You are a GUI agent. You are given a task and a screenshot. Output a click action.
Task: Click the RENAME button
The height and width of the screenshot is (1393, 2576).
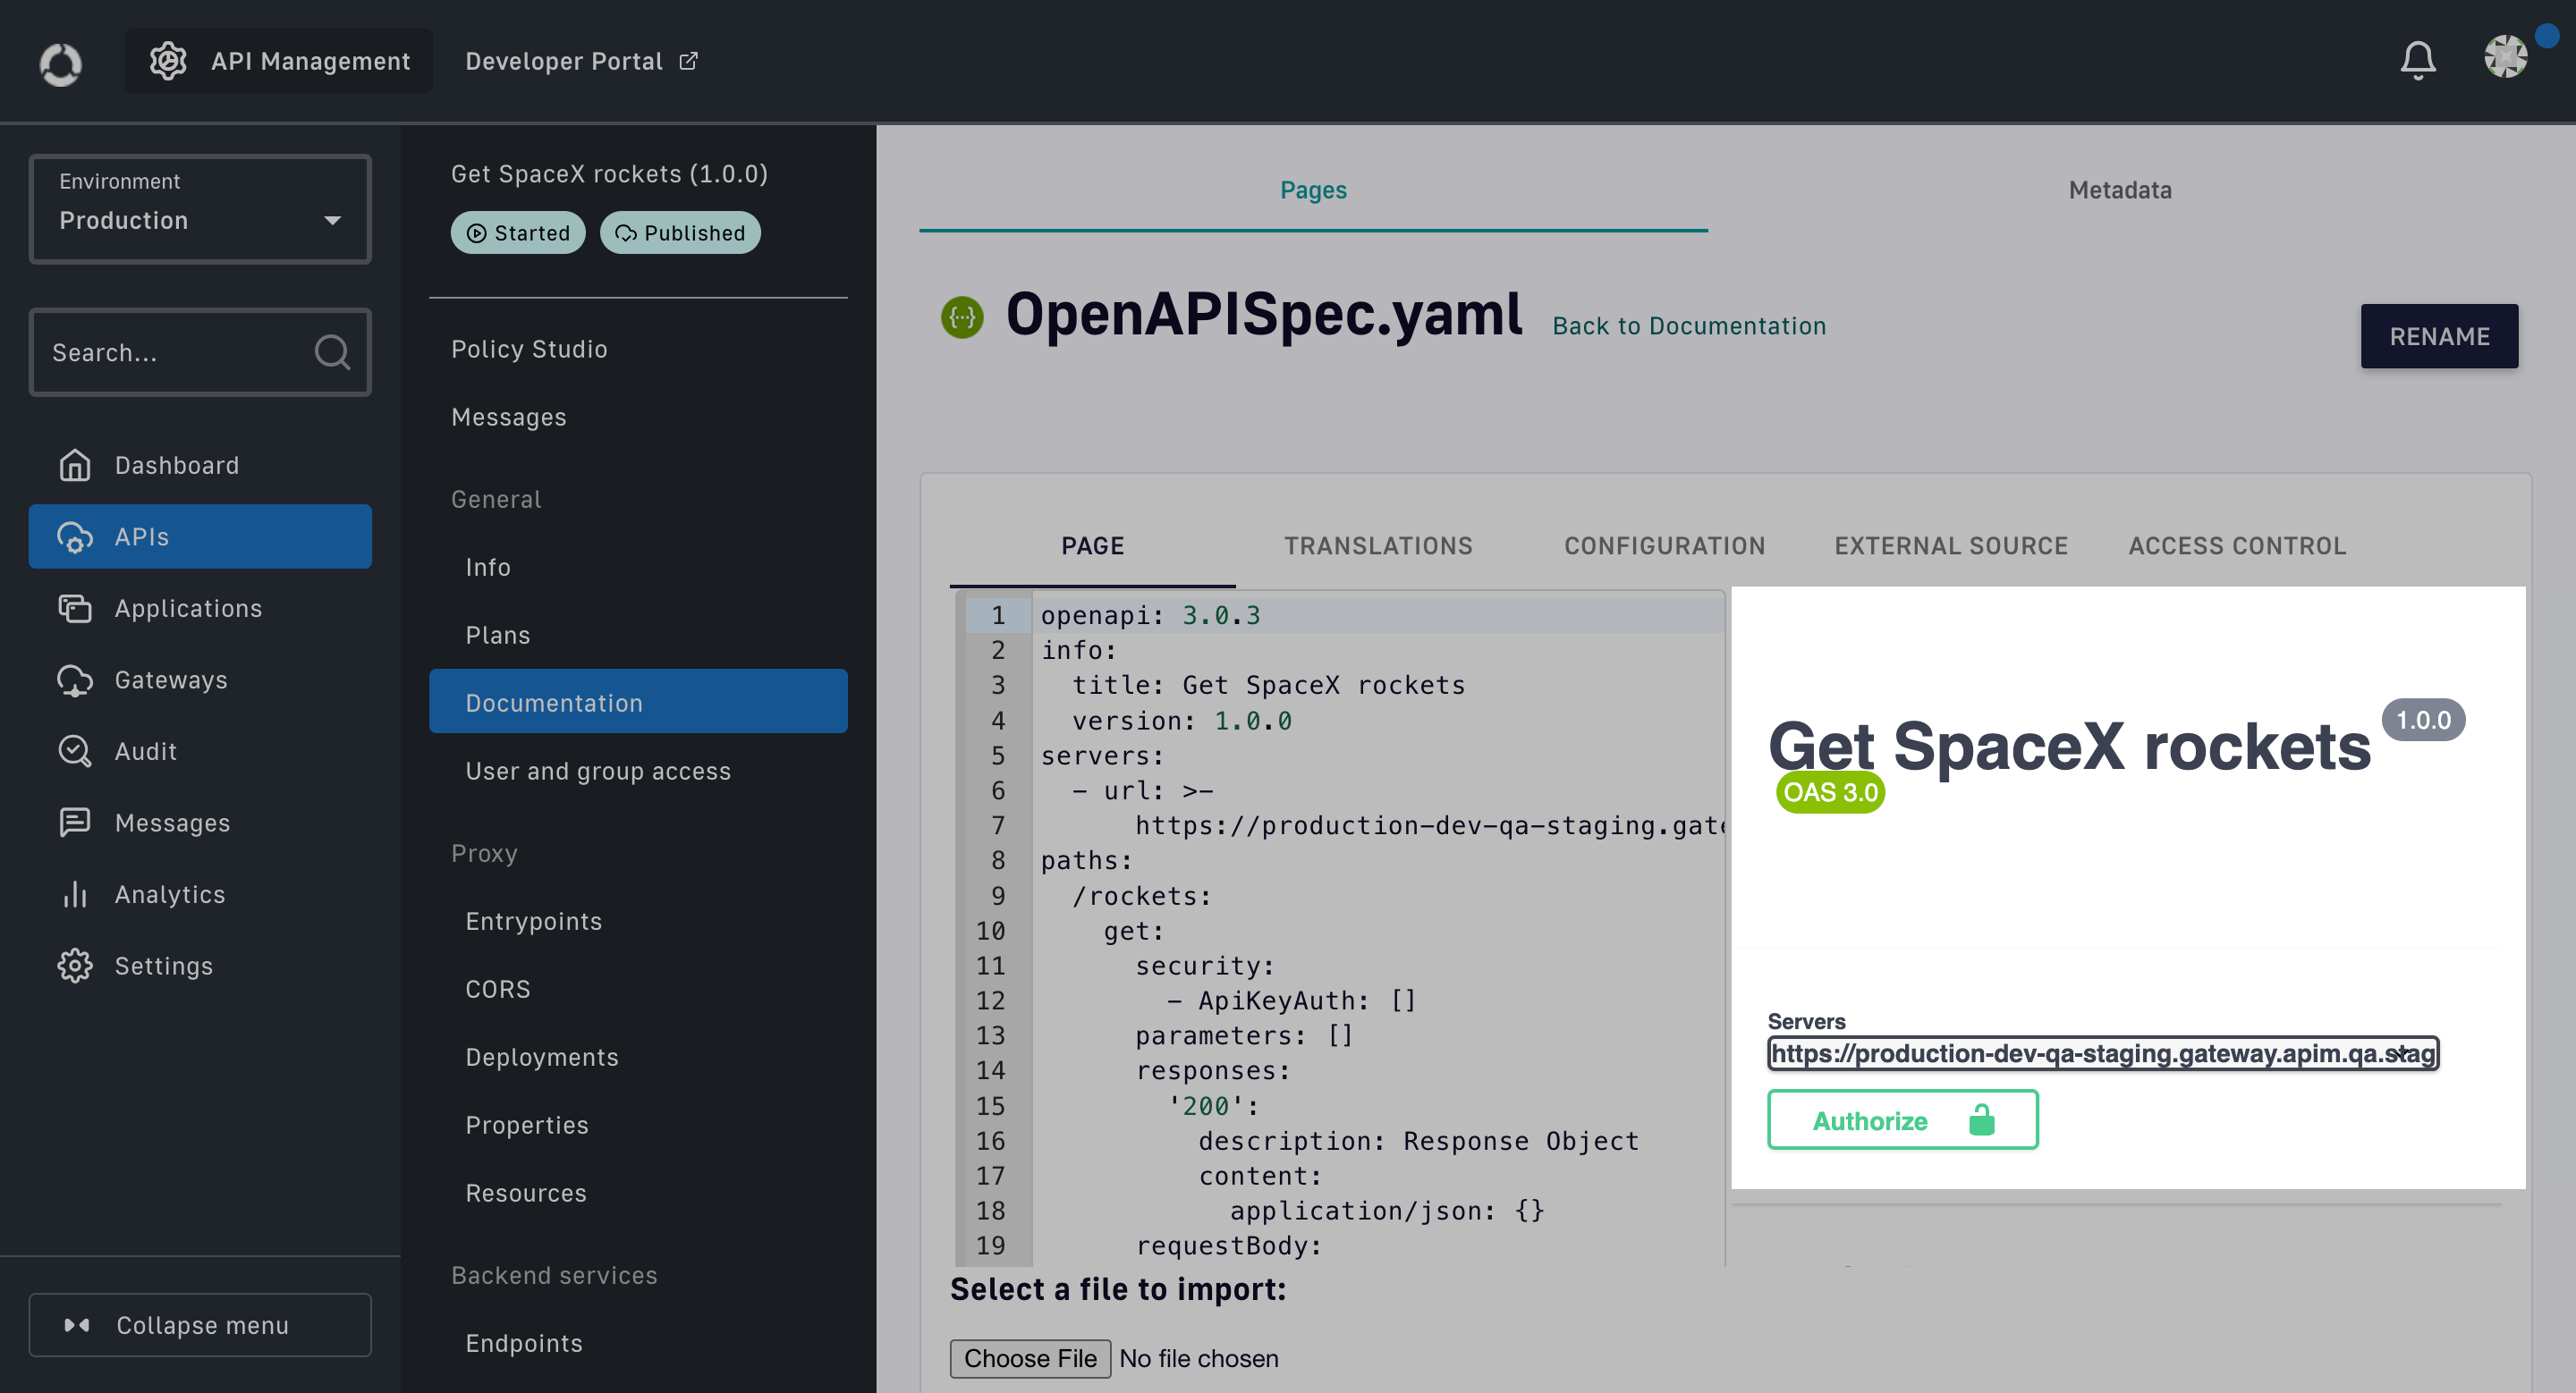click(2439, 336)
